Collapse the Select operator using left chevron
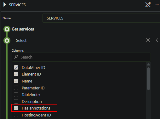This screenshot has width=160, height=119. pos(157,40)
